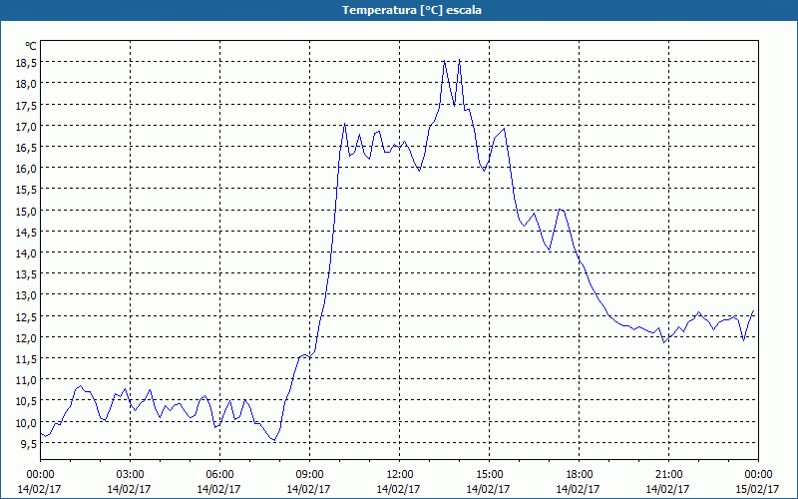Click the 06:00 time axis label
798x499 pixels.
click(219, 475)
